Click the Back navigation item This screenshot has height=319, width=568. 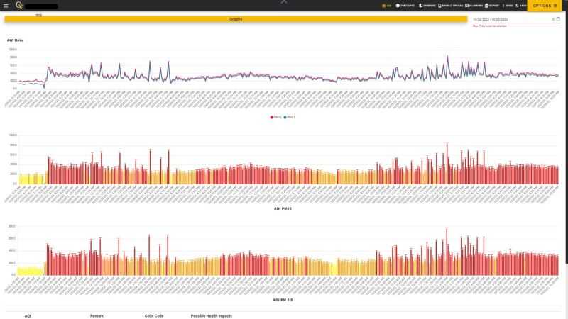tap(521, 6)
